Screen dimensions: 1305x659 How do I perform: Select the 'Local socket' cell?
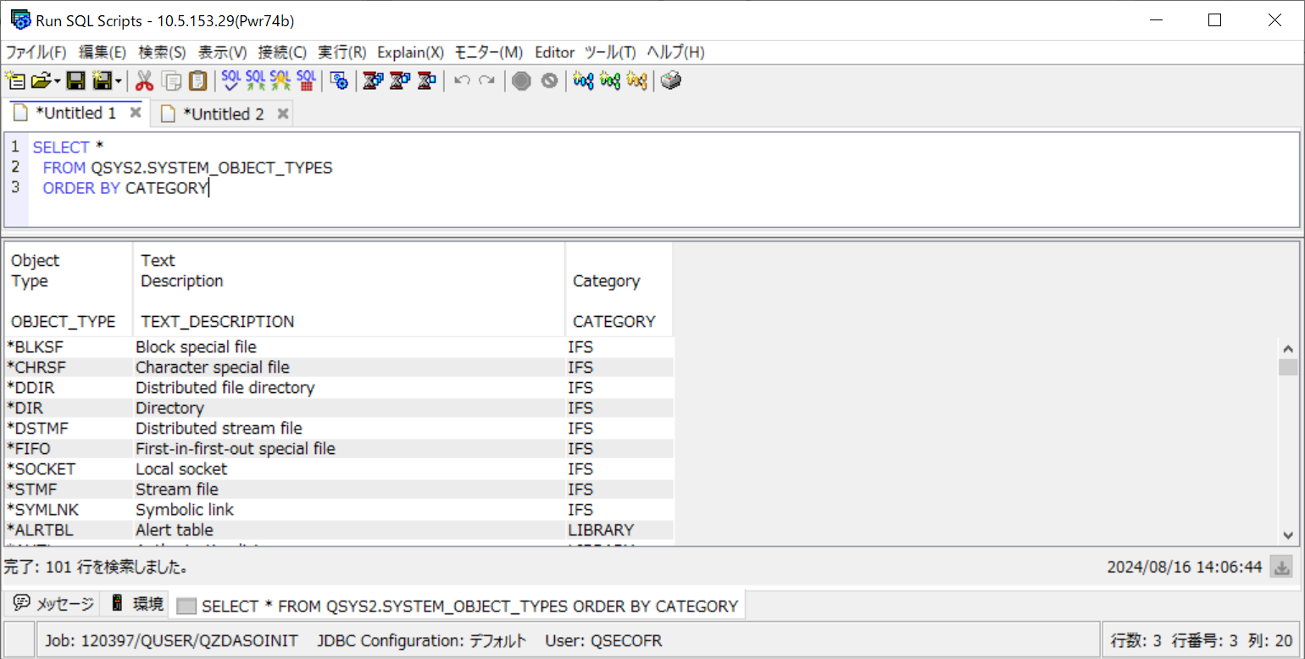click(349, 469)
